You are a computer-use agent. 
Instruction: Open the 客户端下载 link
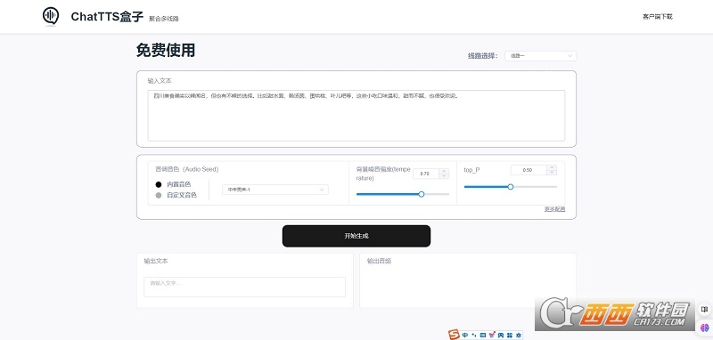657,17
